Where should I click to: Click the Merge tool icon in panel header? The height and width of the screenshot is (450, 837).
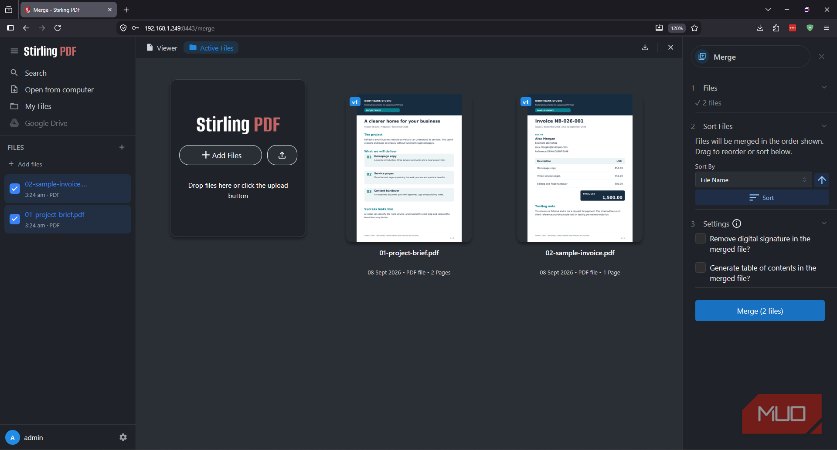pos(702,57)
